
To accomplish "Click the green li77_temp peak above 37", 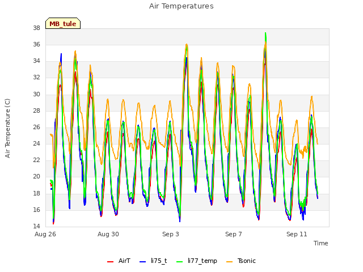I will pos(265,33).
